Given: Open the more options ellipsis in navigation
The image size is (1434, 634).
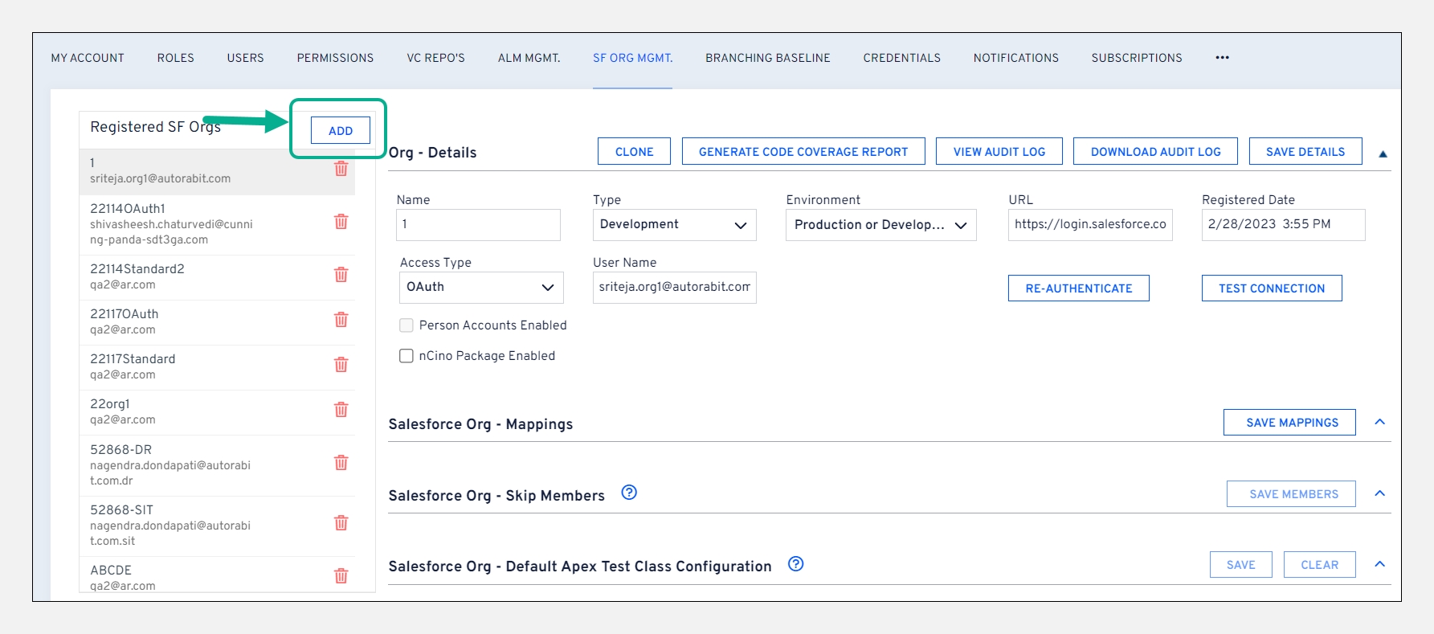Looking at the screenshot, I should [1222, 58].
